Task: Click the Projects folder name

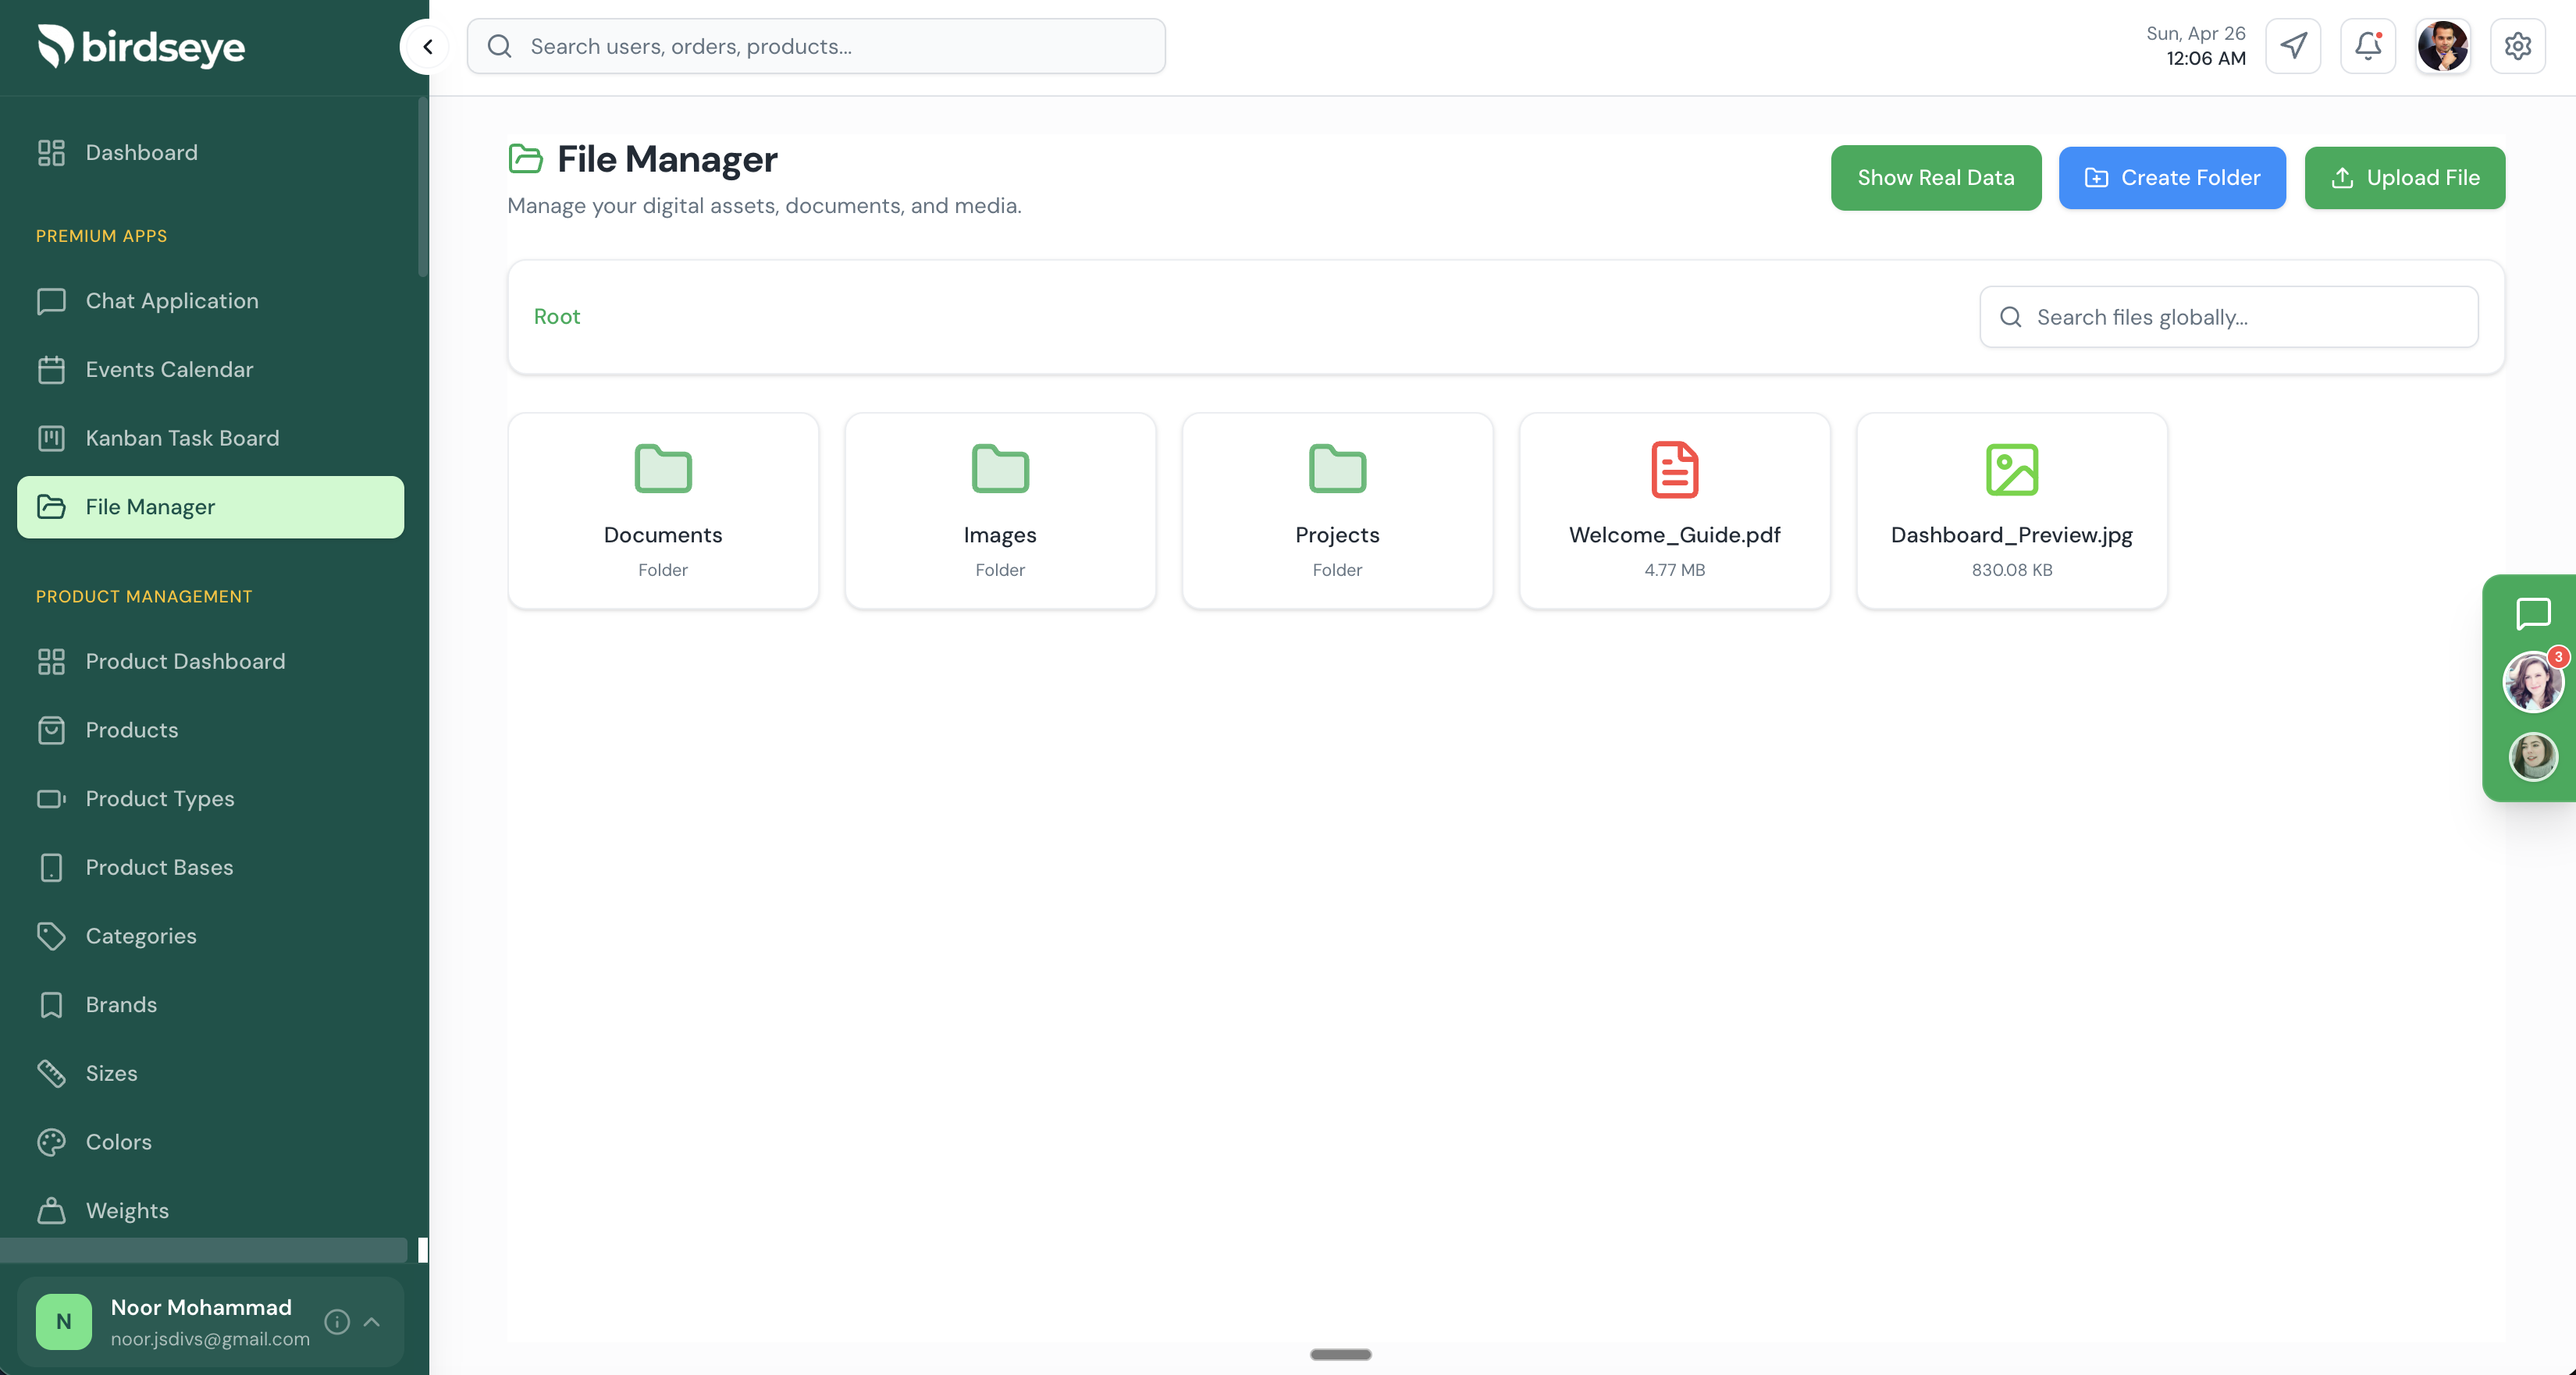Action: point(1337,535)
